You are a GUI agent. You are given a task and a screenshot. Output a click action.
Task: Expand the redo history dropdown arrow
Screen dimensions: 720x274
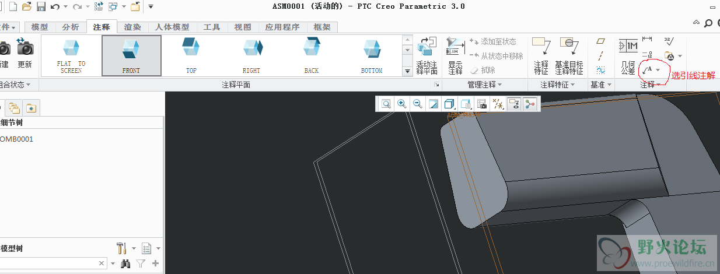point(88,6)
